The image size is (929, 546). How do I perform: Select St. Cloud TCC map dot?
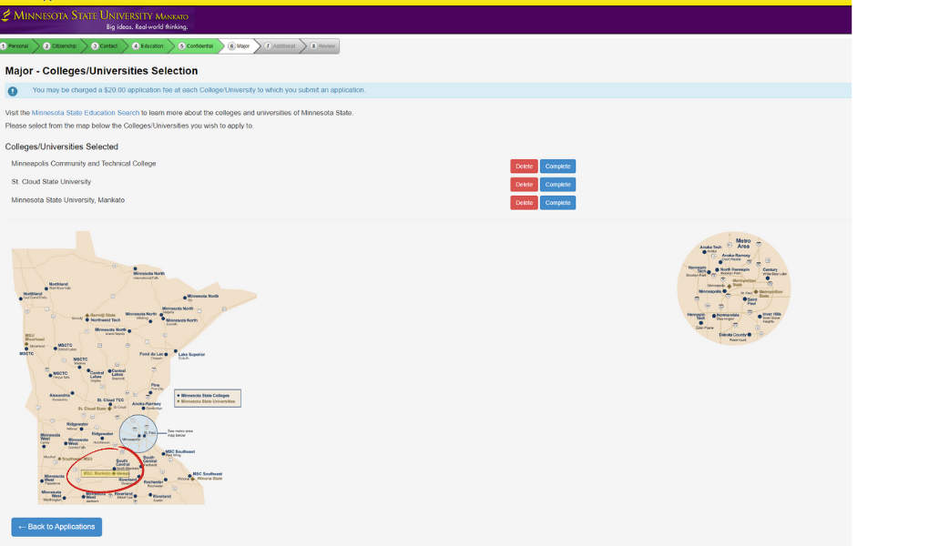tap(110, 404)
